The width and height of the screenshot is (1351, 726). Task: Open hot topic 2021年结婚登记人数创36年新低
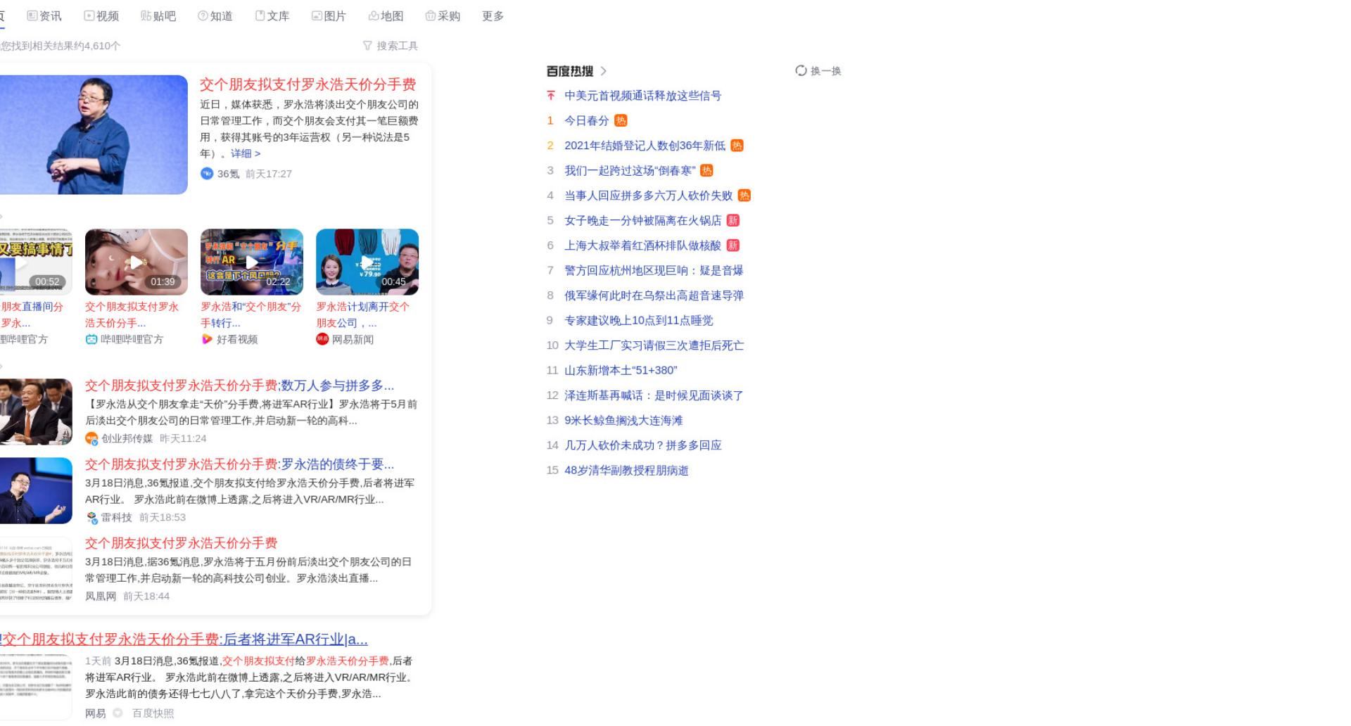pyautogui.click(x=645, y=146)
